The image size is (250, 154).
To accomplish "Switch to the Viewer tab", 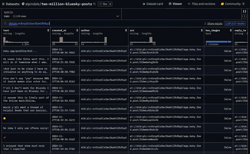I will tap(175, 4).
